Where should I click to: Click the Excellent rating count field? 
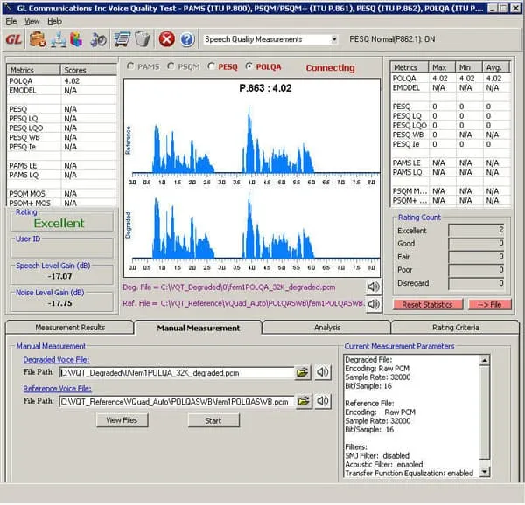coord(476,230)
